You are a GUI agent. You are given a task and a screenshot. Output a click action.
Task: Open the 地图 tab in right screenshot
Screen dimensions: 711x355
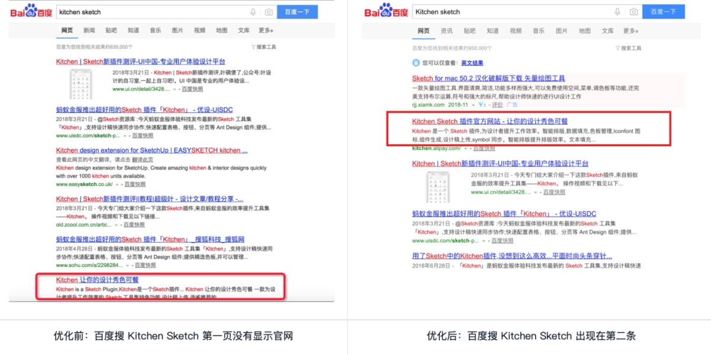(585, 31)
